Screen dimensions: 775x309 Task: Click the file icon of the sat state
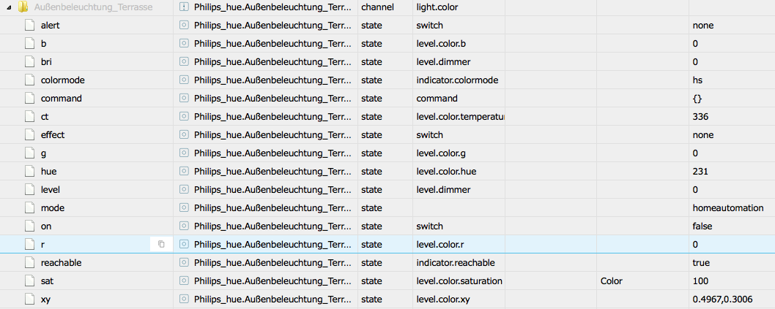[x=31, y=281]
